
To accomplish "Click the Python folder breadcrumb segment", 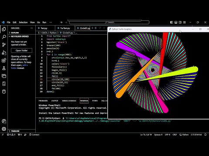I will (x=53, y=33).
